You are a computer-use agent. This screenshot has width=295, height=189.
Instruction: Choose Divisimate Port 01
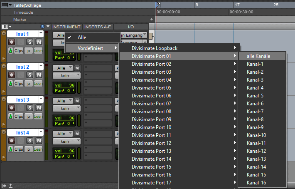tap(179, 56)
